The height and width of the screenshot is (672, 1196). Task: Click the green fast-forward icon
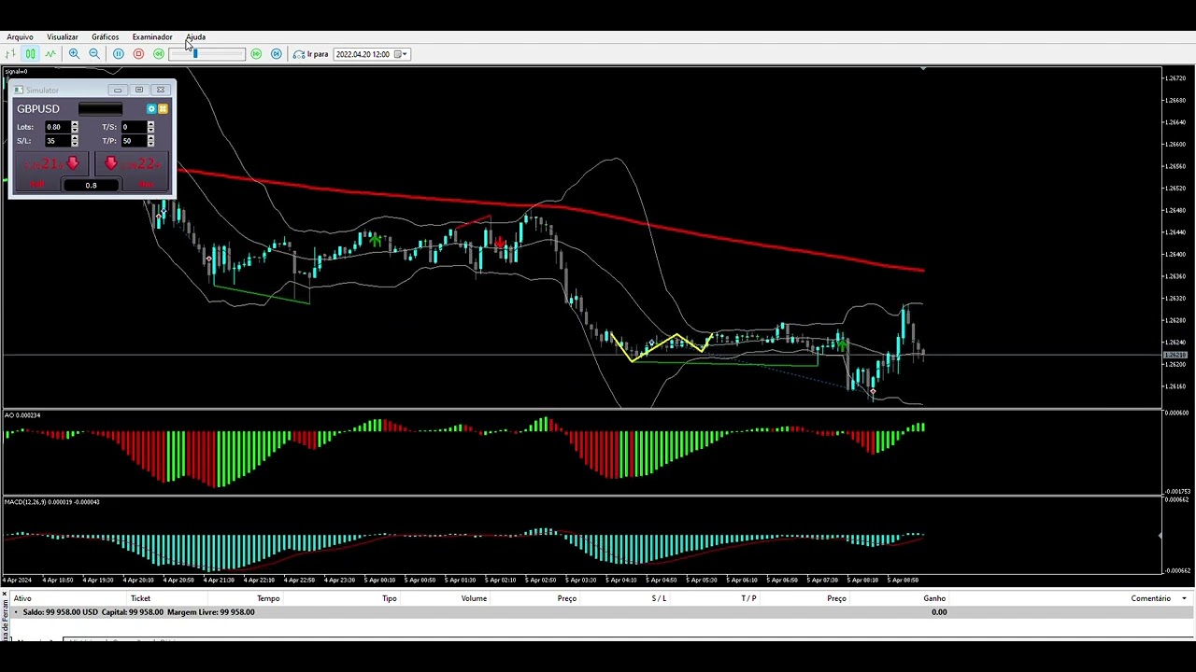pyautogui.click(x=256, y=54)
